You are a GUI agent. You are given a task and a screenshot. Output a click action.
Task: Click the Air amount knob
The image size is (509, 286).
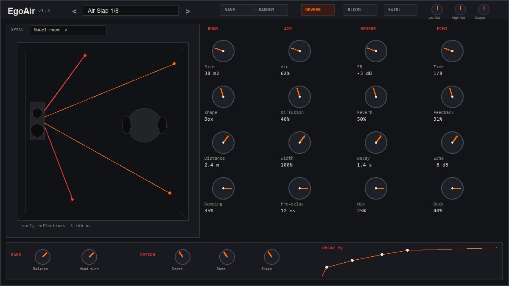(299, 51)
